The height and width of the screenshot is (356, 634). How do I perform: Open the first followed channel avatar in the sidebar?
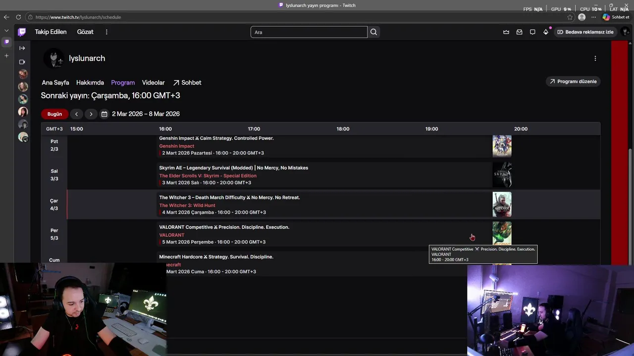click(x=23, y=74)
